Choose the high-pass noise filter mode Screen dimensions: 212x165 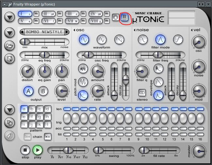coord(178,39)
